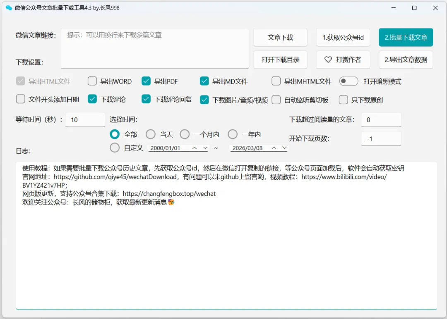Open the start date 2000/01/01 dropdown arrow
Image resolution: width=447 pixels, height=319 pixels.
(205, 148)
